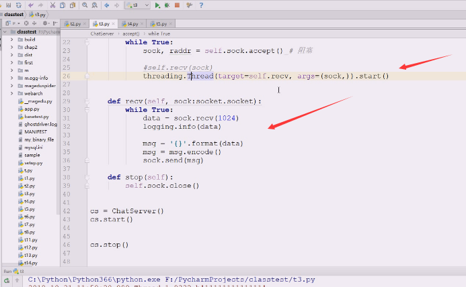466x287 pixels.
Task: Click the Synchronize refresh icon
Action: [19, 5]
